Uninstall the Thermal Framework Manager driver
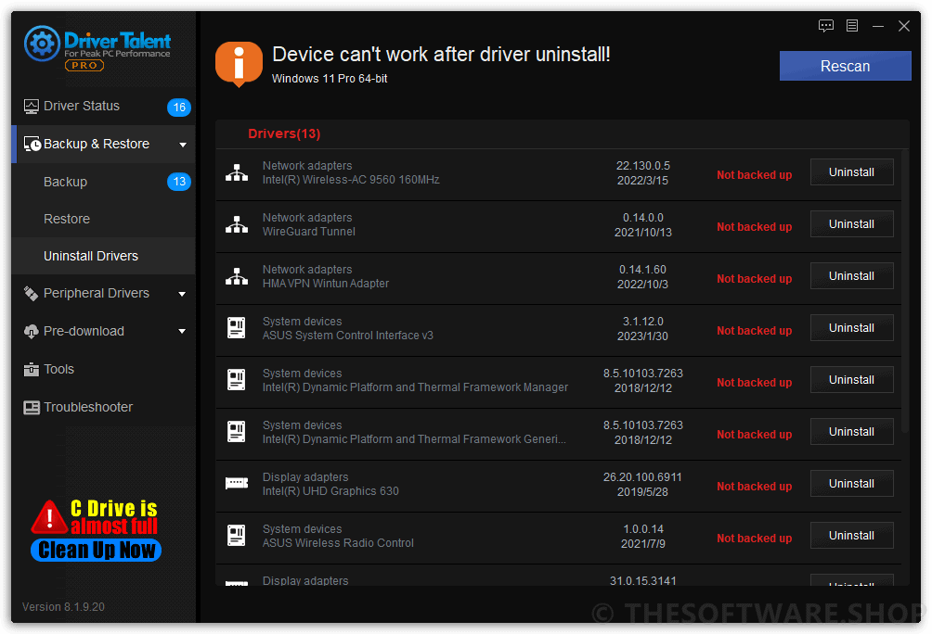Screen dimensions: 932x634 point(852,380)
